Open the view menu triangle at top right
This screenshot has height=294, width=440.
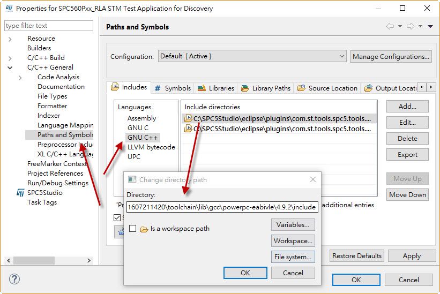pos(430,26)
